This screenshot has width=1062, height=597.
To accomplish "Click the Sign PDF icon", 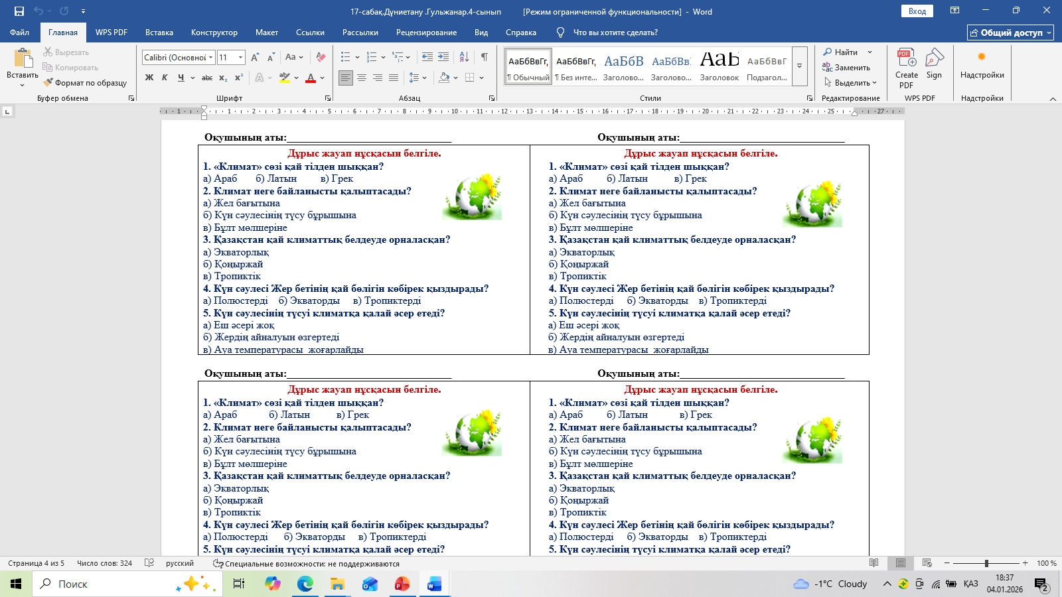I will click(x=935, y=63).
